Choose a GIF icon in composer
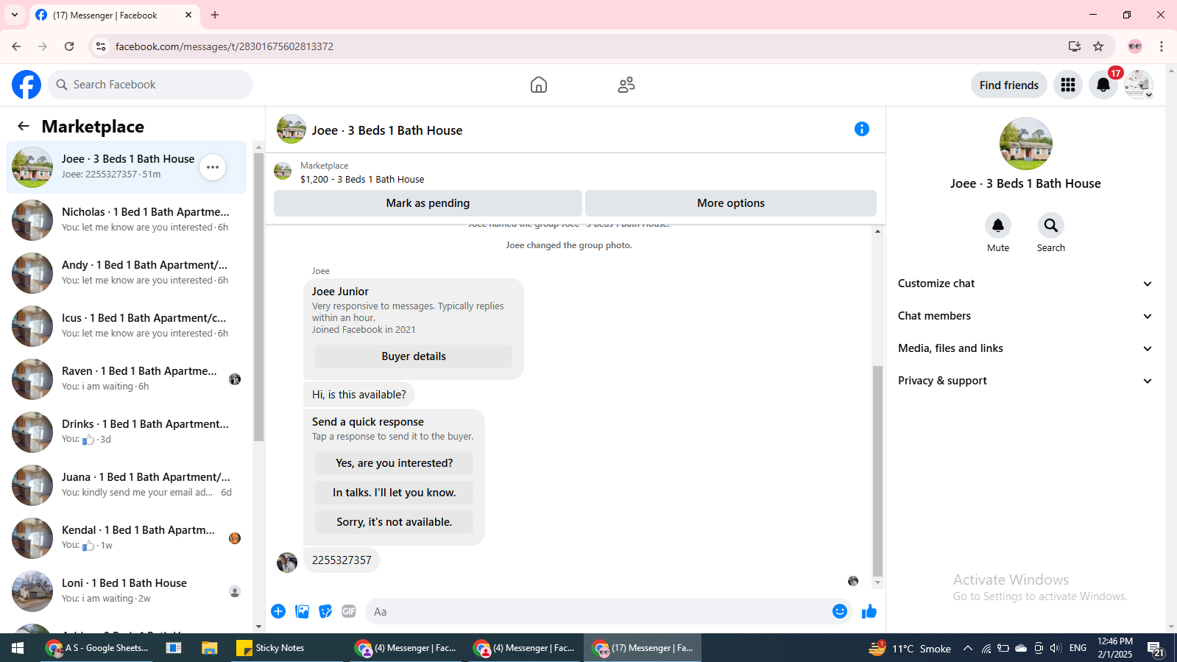Screen dimensions: 1177x662 point(349,611)
